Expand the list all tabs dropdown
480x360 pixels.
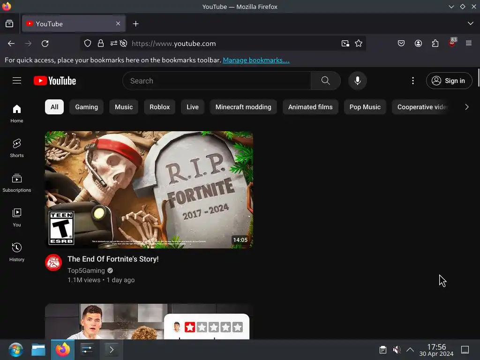pyautogui.click(x=471, y=23)
